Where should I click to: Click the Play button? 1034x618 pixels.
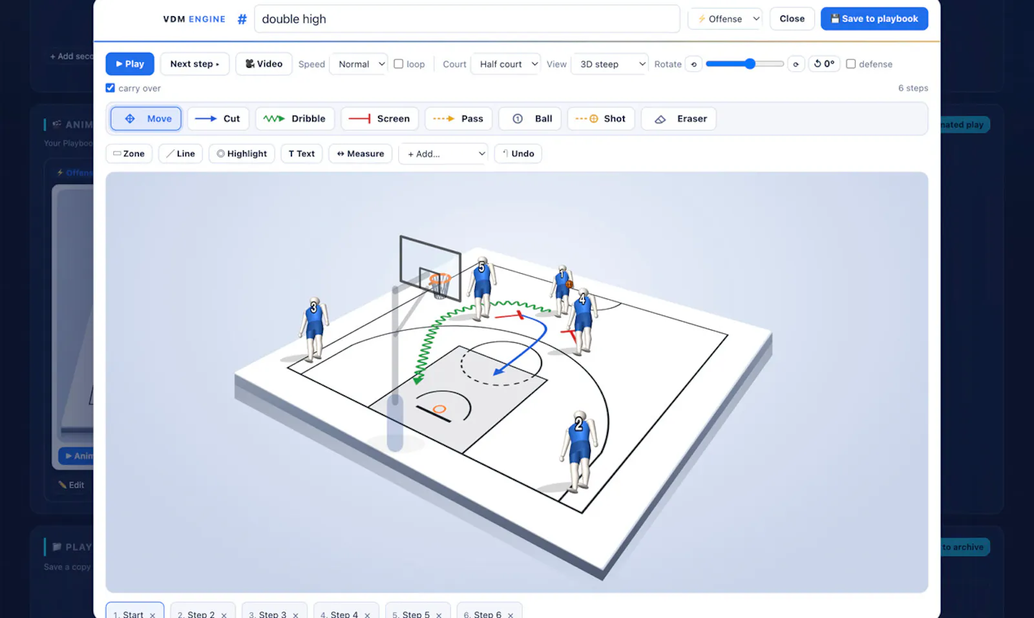tap(130, 64)
